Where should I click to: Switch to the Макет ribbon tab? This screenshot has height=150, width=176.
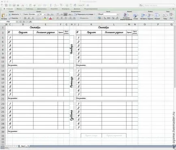pyautogui.click(x=19, y=9)
